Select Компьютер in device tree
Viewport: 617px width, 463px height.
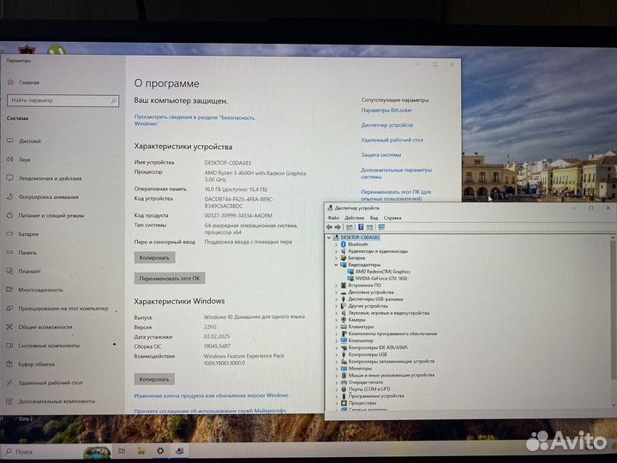point(361,340)
